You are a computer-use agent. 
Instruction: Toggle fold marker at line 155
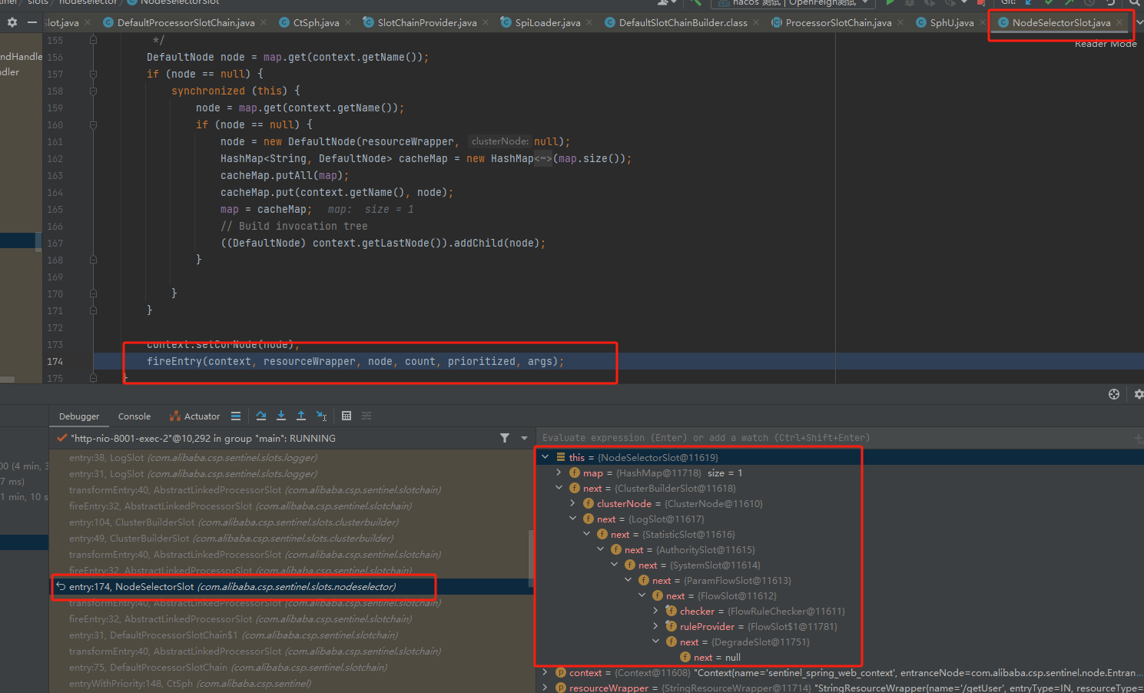click(93, 40)
